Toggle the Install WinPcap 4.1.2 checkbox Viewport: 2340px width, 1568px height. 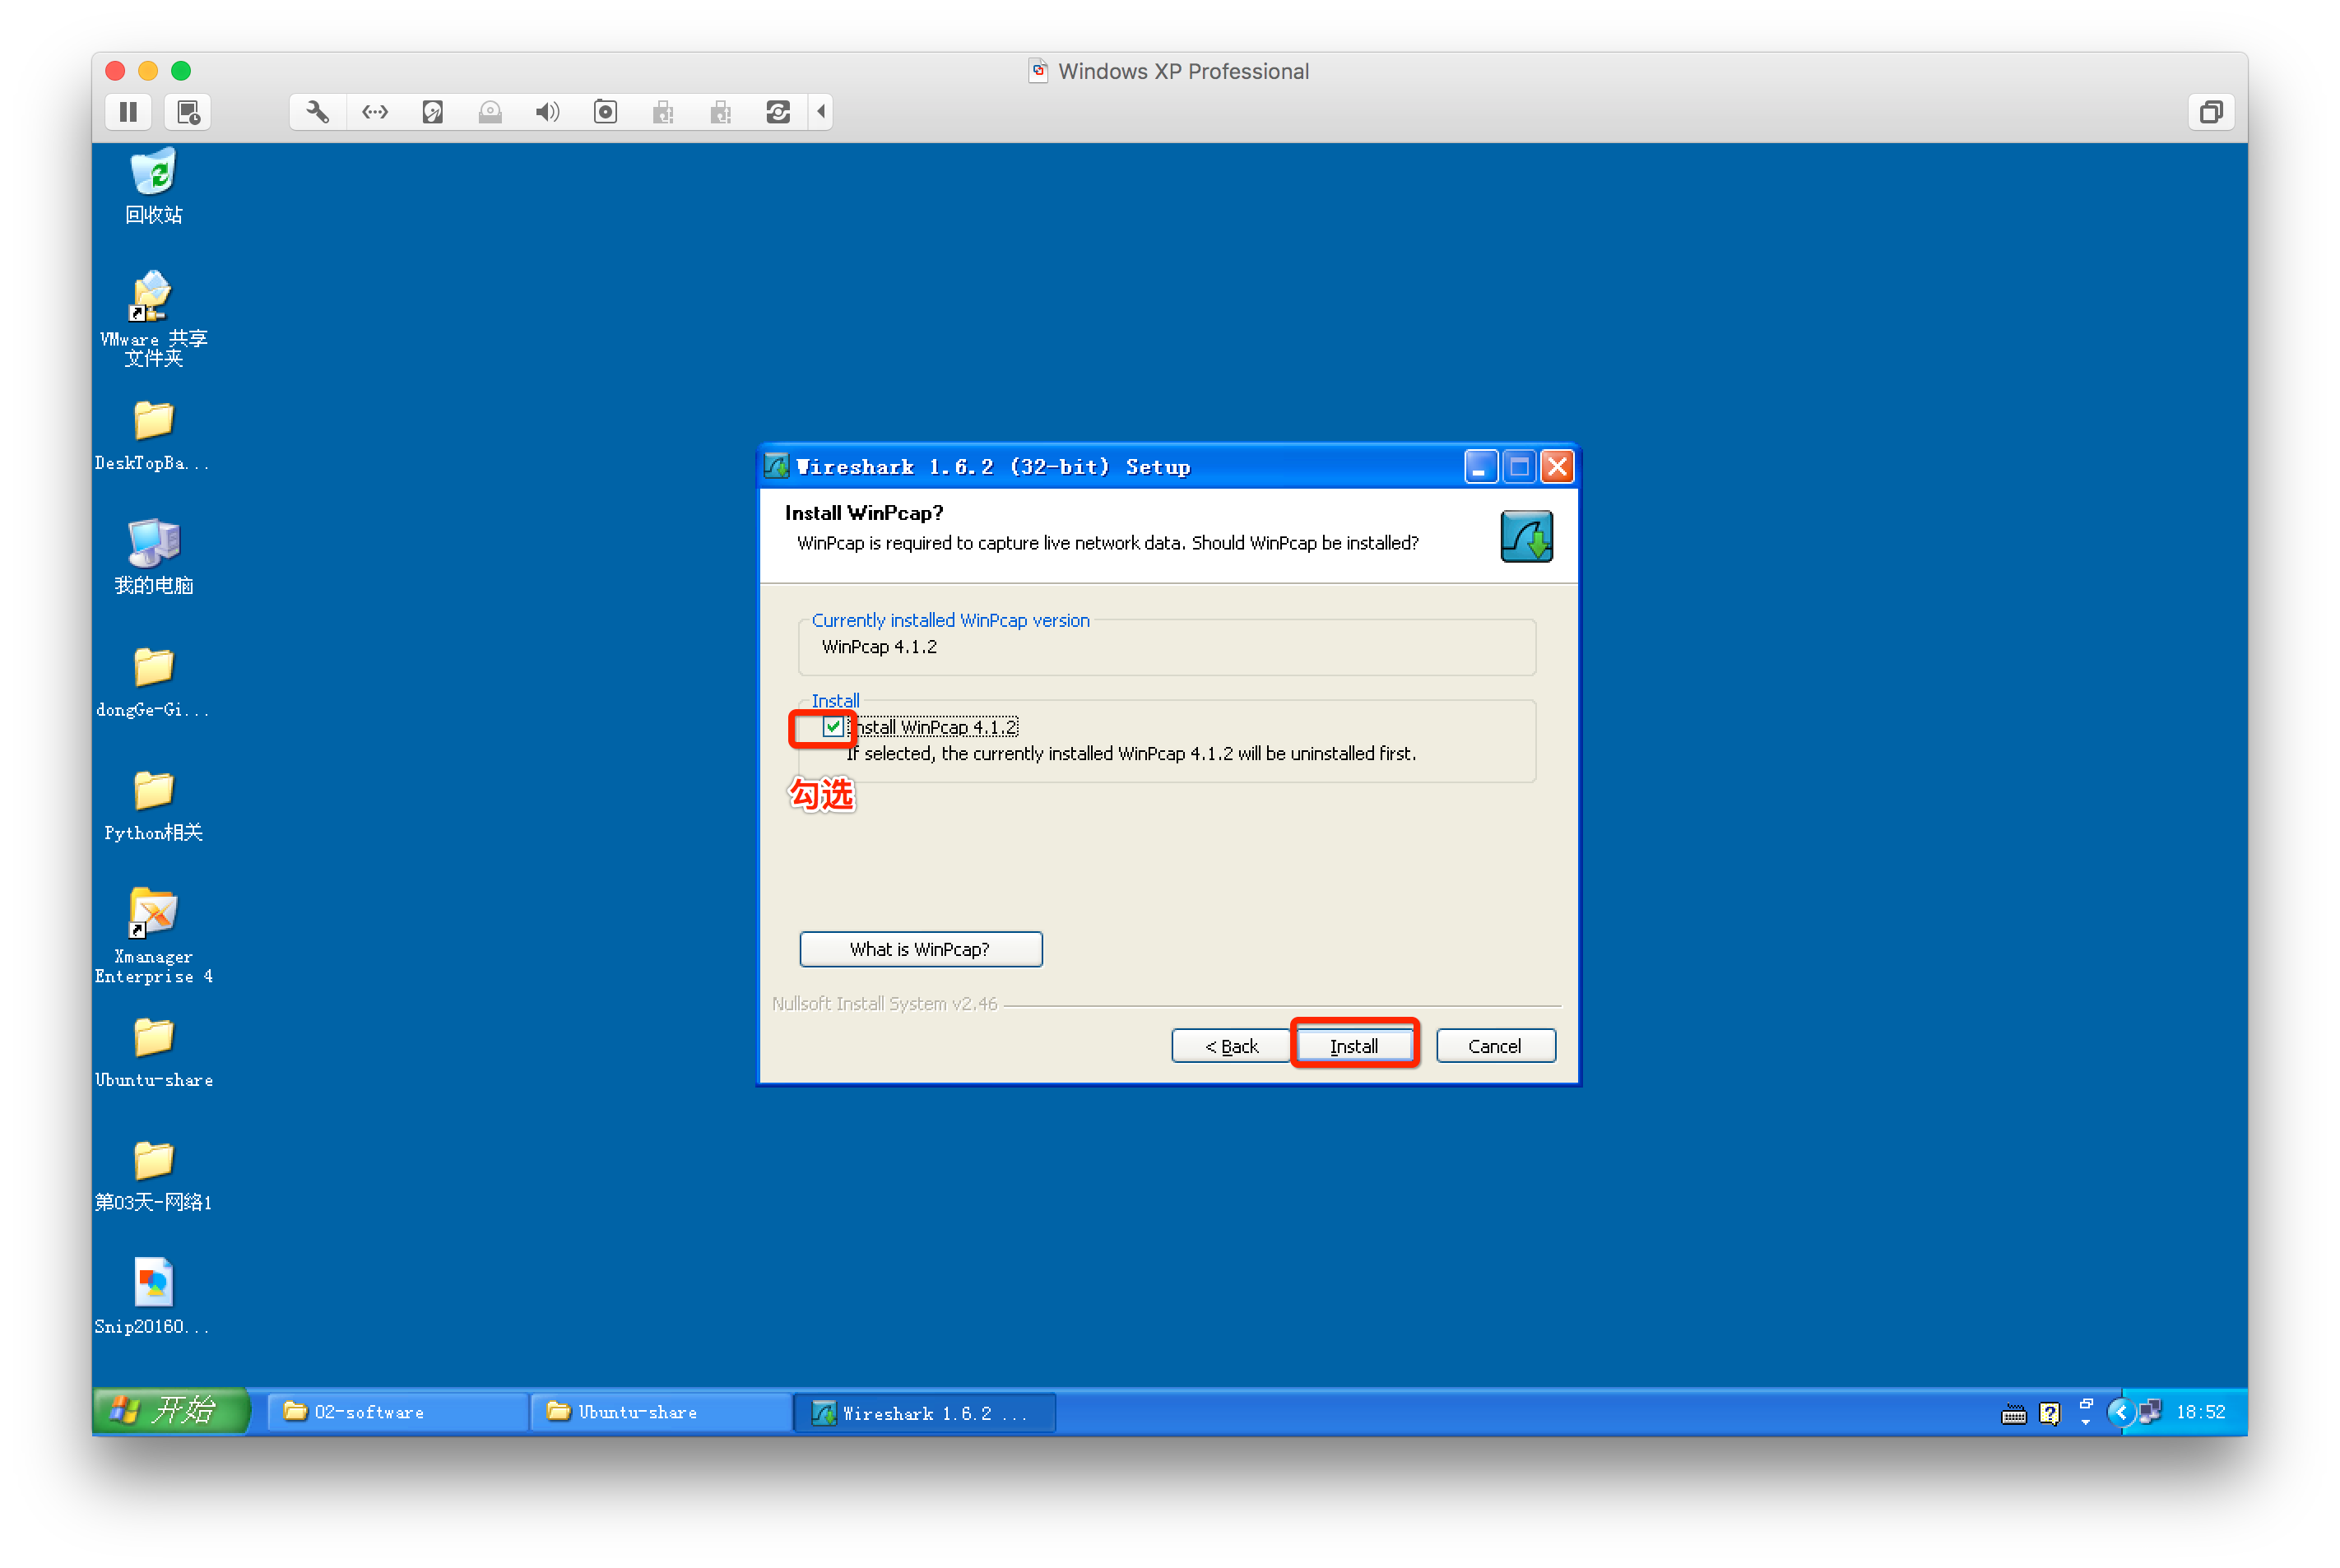pyautogui.click(x=833, y=727)
